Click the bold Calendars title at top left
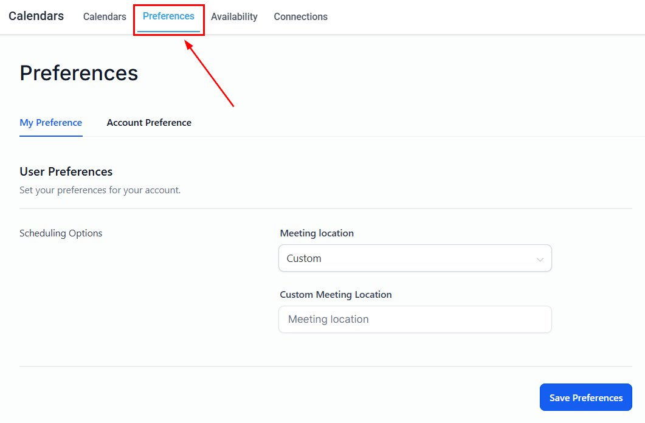The width and height of the screenshot is (645, 423). pyautogui.click(x=36, y=16)
